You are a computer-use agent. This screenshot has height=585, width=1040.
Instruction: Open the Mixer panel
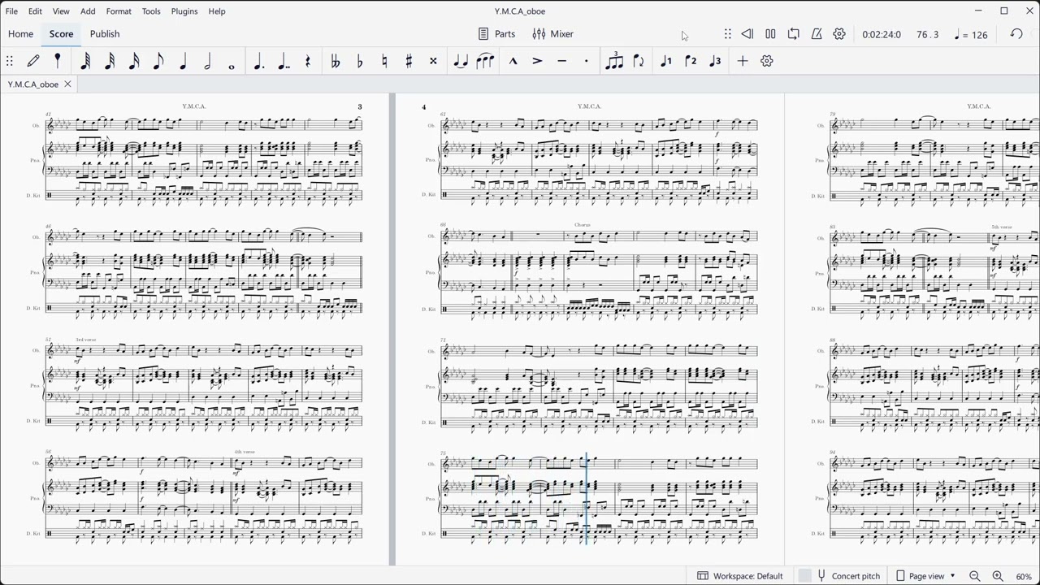pyautogui.click(x=553, y=34)
